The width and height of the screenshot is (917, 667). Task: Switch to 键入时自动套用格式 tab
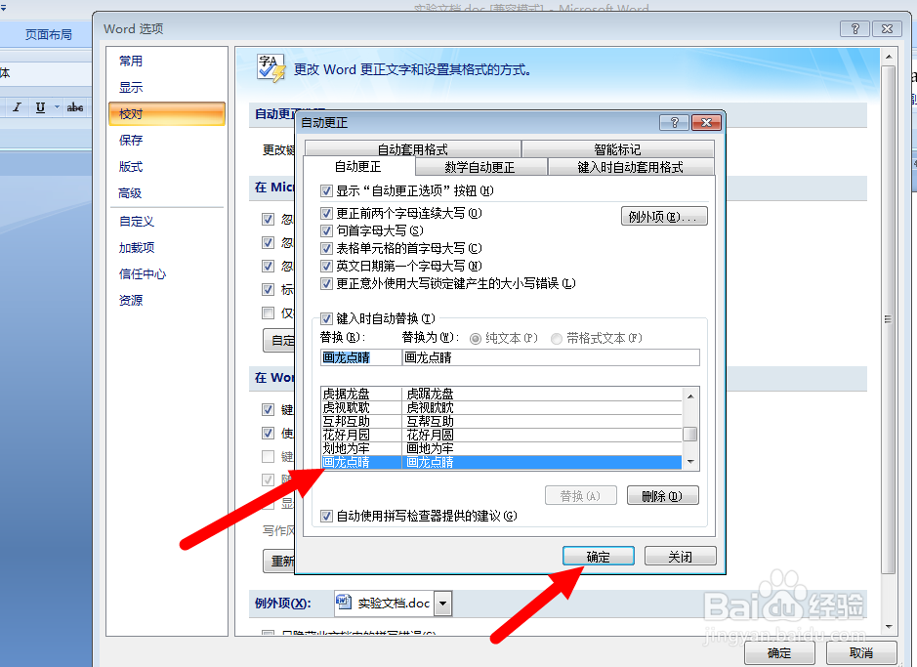pyautogui.click(x=631, y=167)
